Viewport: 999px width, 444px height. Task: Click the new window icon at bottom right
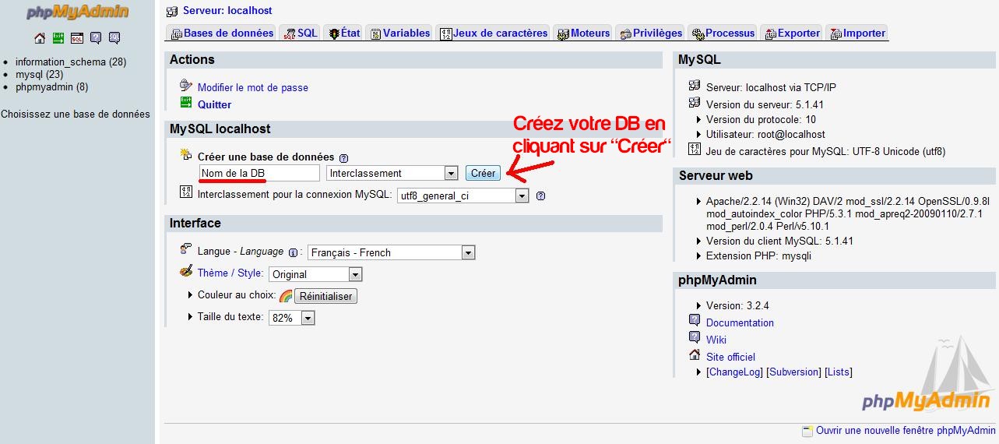pyautogui.click(x=807, y=431)
